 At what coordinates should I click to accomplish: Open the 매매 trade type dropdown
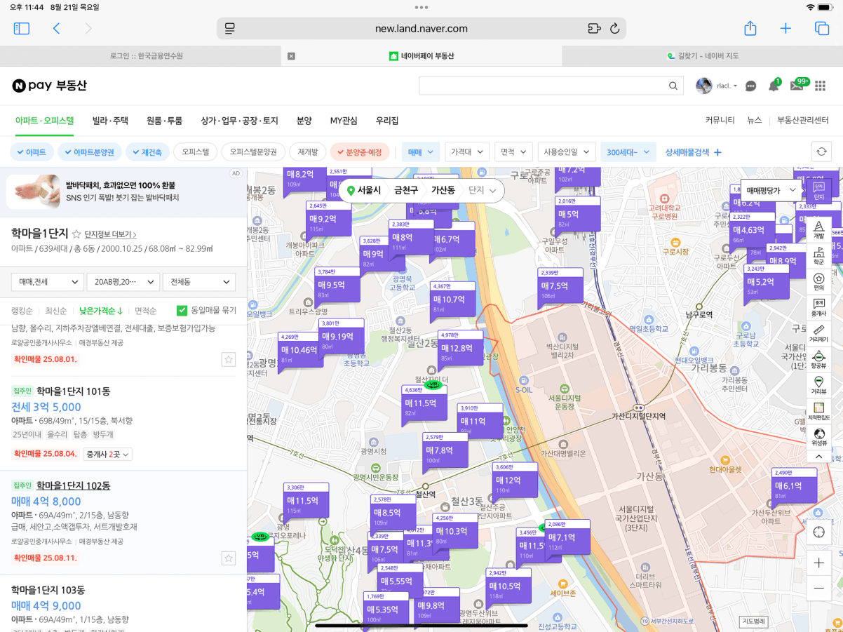421,152
